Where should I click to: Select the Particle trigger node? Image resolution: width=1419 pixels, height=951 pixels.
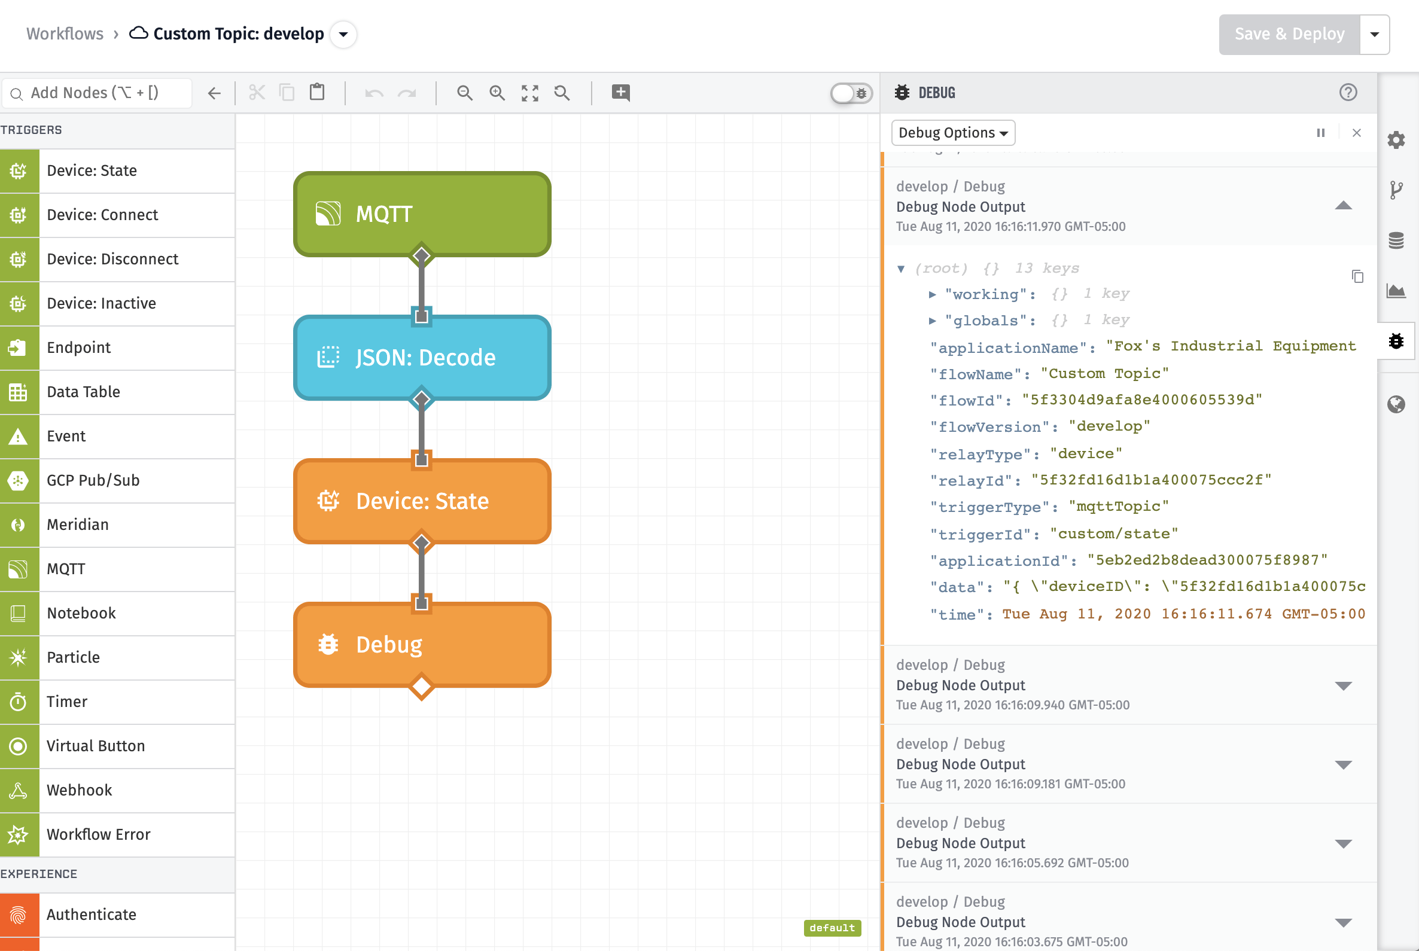[x=117, y=658]
